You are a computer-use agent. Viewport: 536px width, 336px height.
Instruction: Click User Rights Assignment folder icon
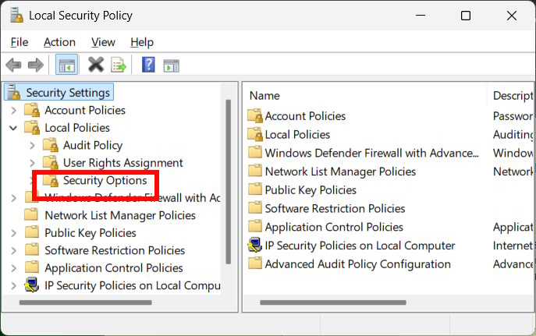[x=51, y=162]
